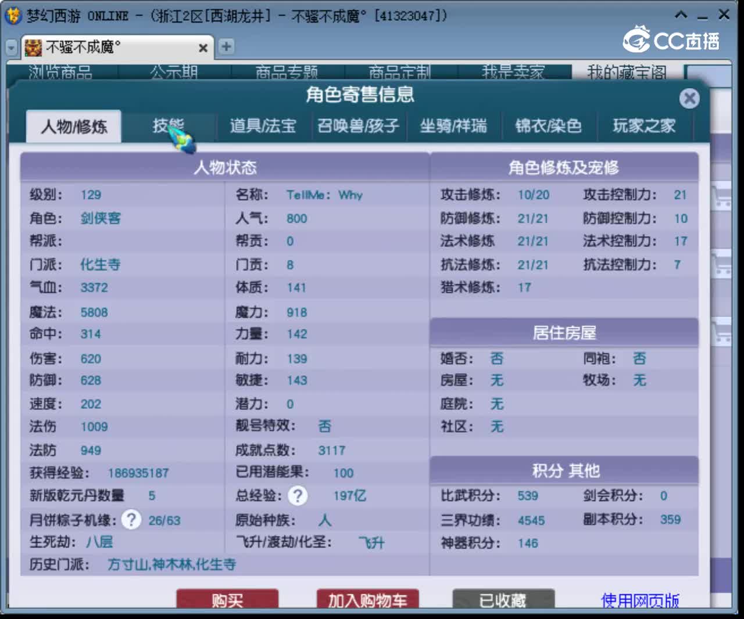This screenshot has width=744, height=619.
Task: Click the 猎术修炼 value 17
Action: click(524, 287)
